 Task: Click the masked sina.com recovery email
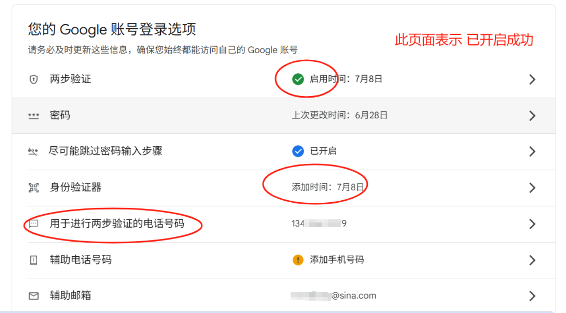[333, 296]
